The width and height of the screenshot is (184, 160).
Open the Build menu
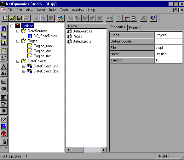pos(52,10)
